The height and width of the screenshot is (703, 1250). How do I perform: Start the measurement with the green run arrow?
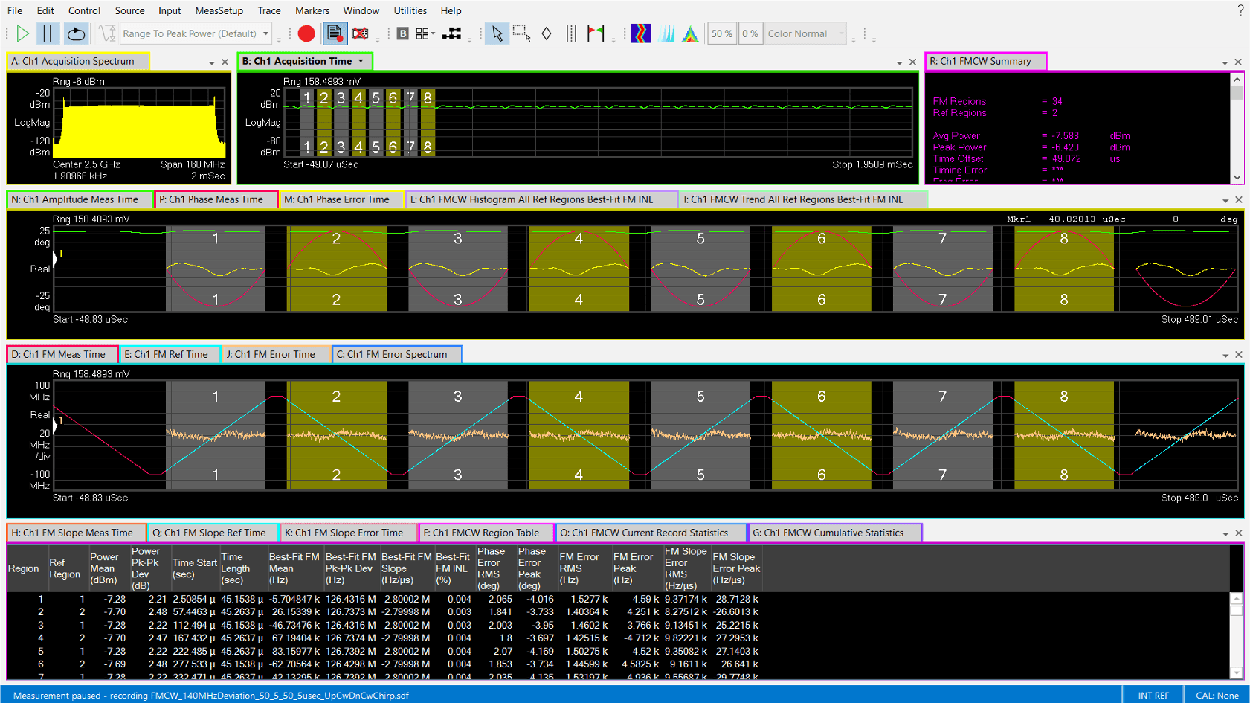coord(22,33)
